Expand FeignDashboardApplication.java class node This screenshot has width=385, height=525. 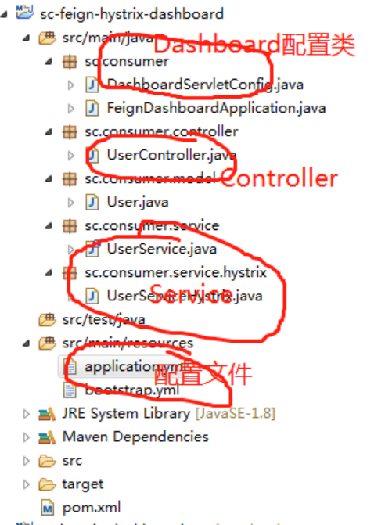point(70,109)
